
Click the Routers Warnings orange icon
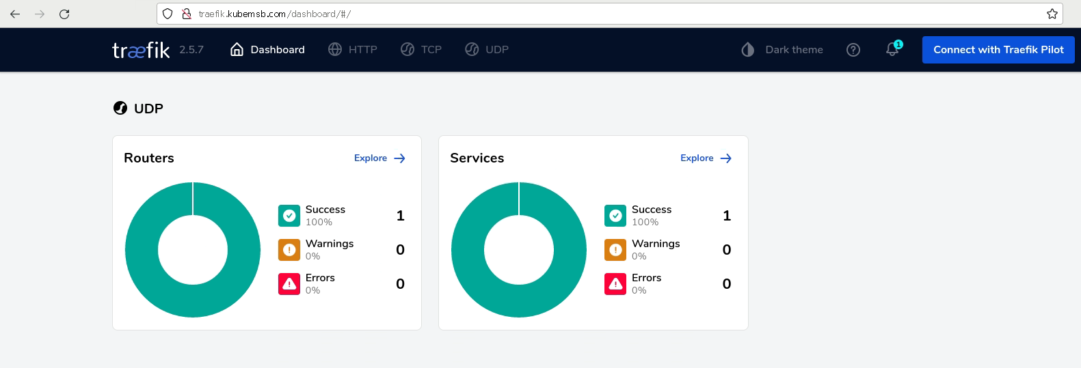(x=289, y=250)
